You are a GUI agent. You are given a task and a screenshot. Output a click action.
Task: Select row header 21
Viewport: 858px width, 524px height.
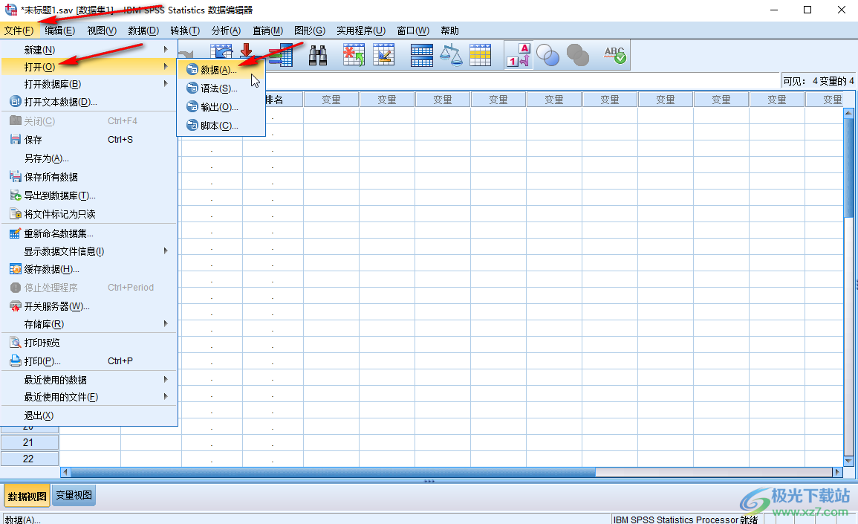click(x=28, y=442)
